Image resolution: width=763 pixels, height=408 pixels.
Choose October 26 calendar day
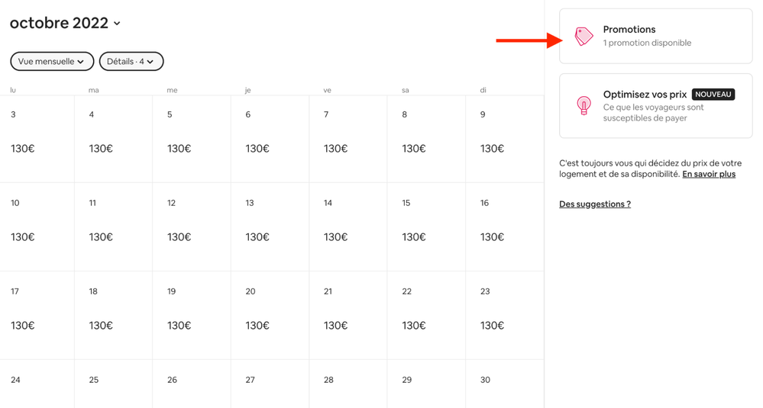point(192,385)
